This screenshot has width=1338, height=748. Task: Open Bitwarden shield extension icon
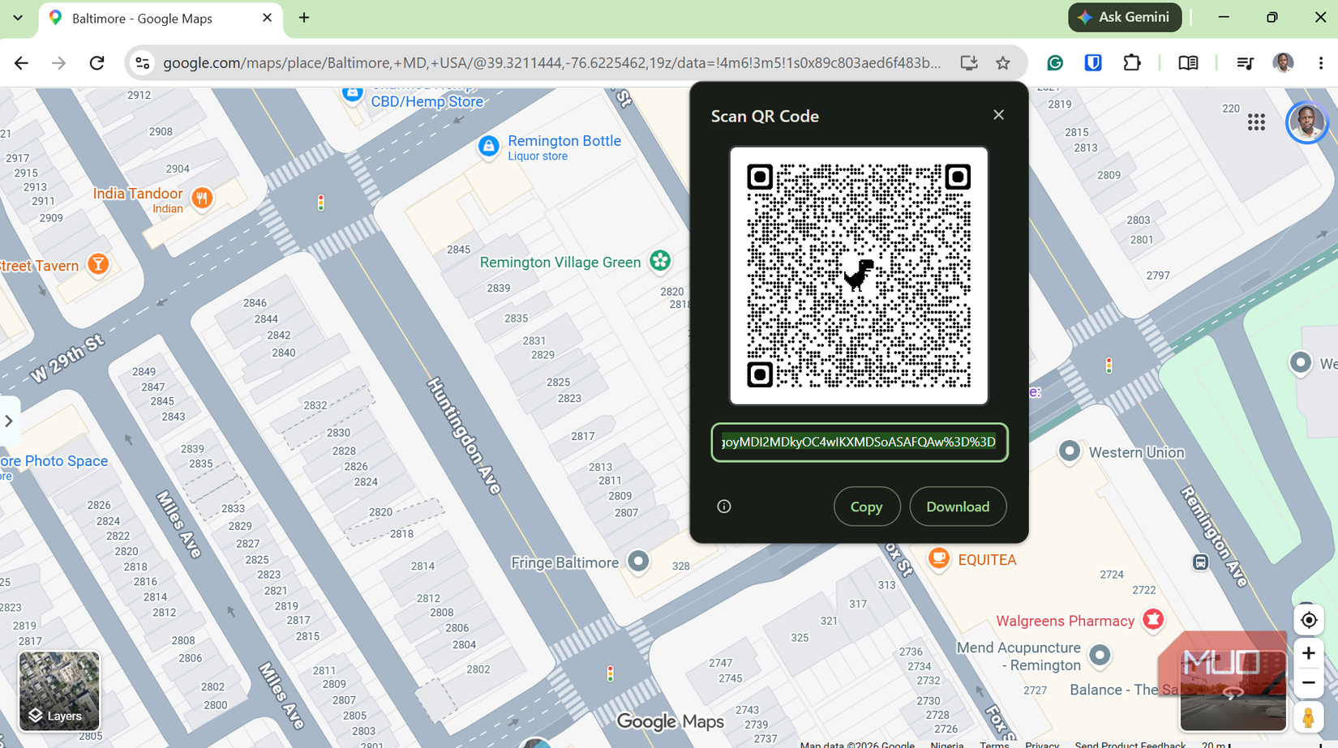1092,62
